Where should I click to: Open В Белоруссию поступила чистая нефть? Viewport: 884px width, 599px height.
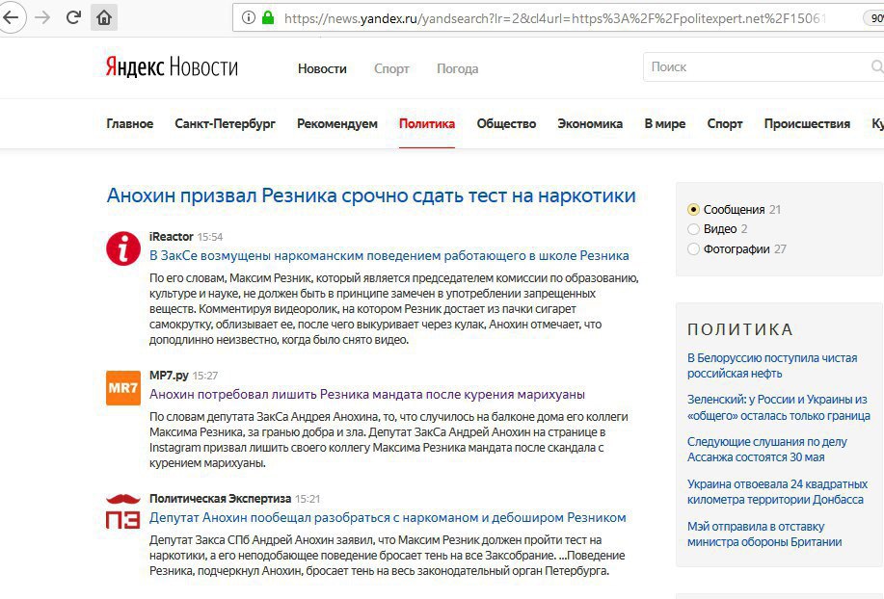[772, 365]
